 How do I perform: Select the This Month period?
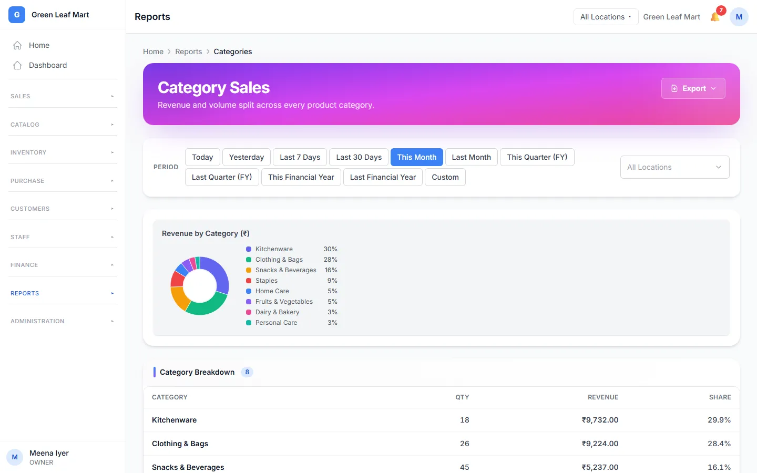pyautogui.click(x=417, y=157)
